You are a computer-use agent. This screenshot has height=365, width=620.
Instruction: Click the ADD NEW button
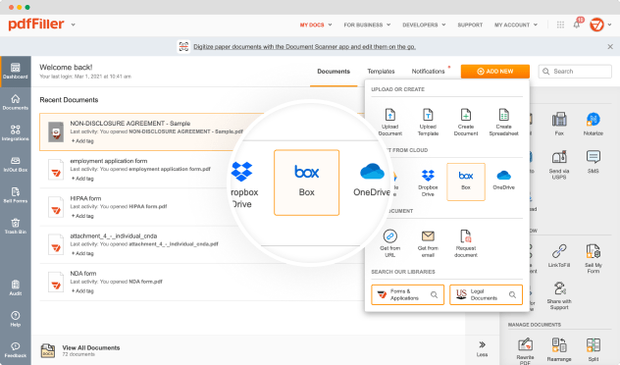point(495,72)
